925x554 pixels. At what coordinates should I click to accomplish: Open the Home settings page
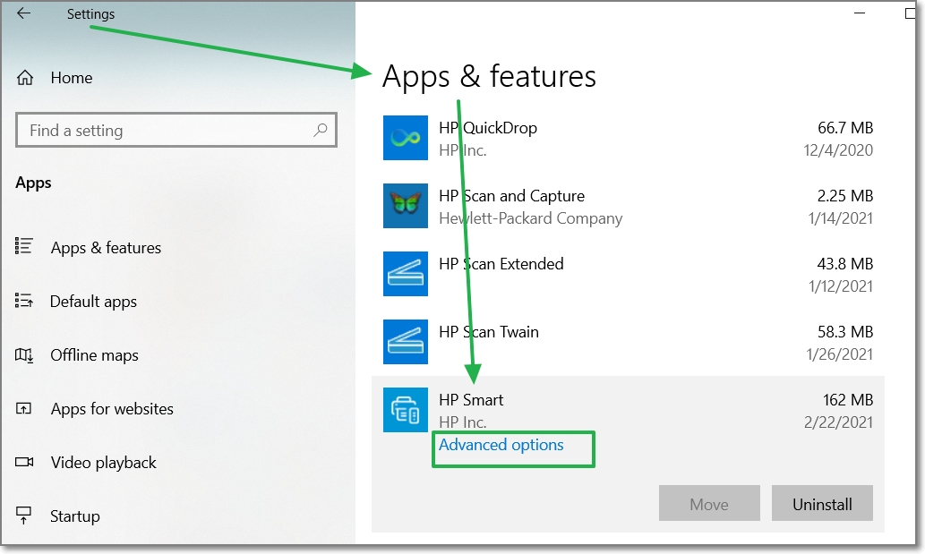(x=72, y=78)
